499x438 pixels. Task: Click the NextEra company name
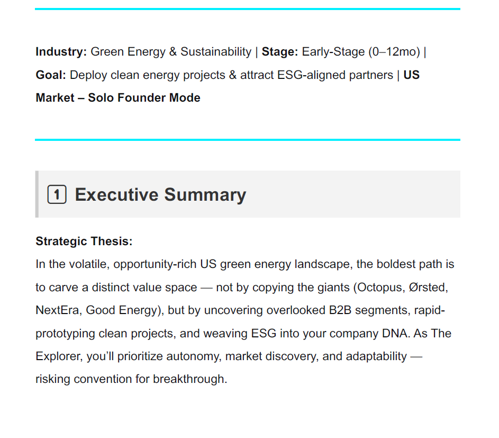point(57,310)
